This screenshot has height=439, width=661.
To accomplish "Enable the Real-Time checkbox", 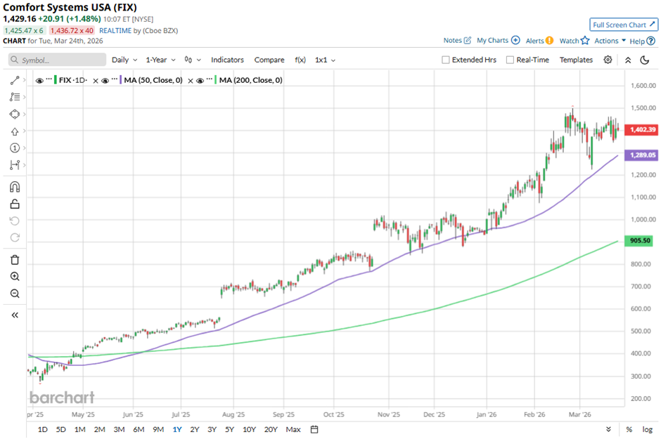I will [x=510, y=60].
